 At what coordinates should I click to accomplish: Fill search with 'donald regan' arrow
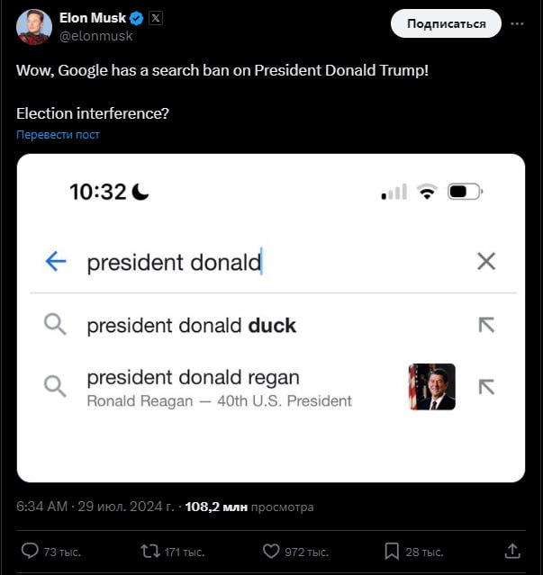click(x=486, y=387)
